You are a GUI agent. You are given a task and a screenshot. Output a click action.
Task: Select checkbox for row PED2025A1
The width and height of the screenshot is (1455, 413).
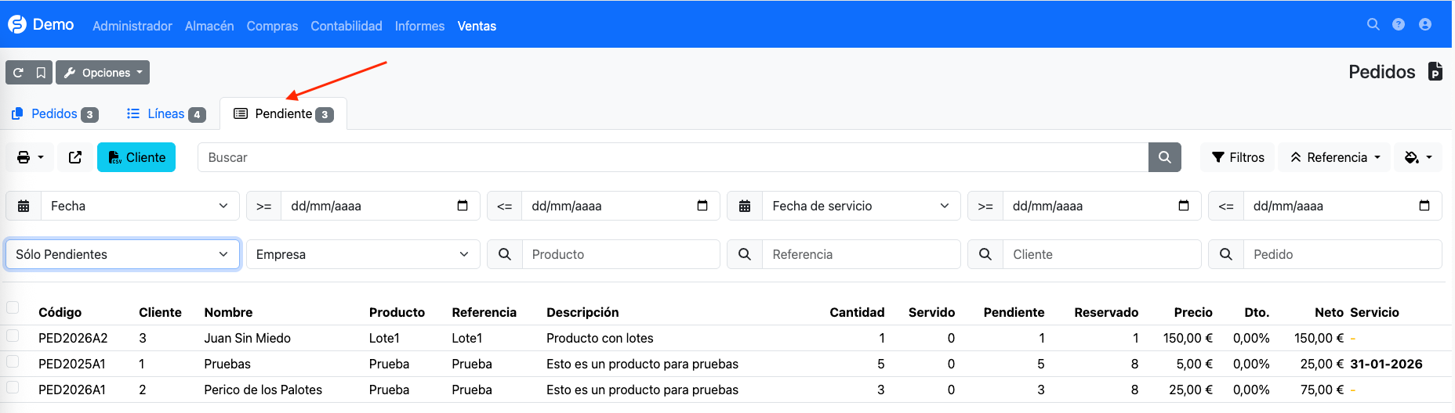[13, 362]
